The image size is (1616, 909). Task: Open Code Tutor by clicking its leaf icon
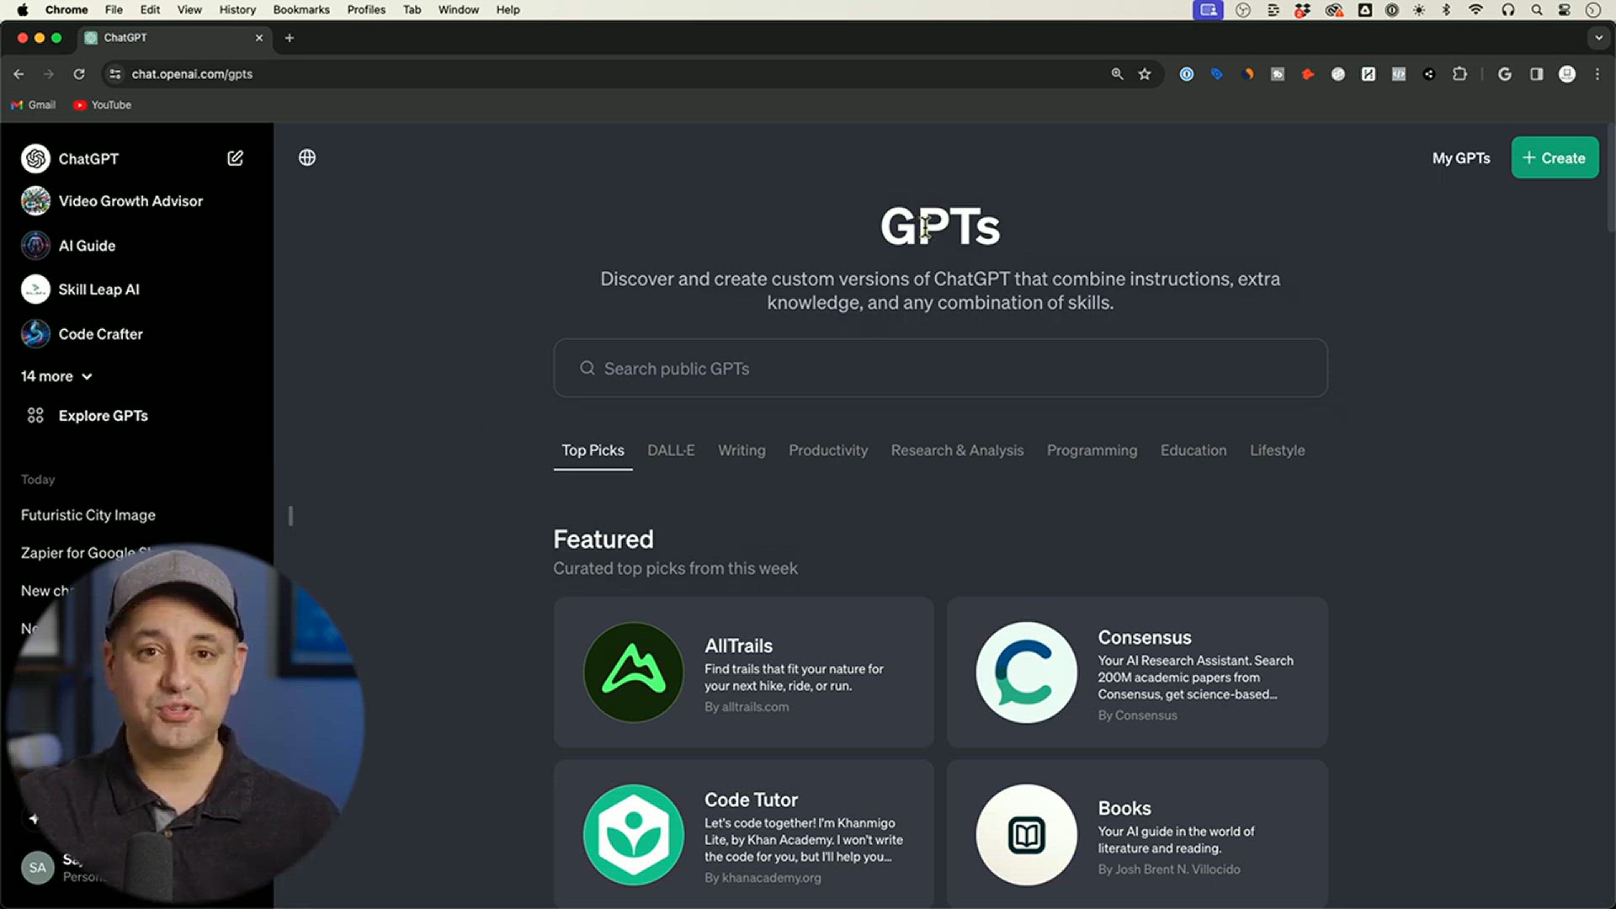click(x=633, y=834)
